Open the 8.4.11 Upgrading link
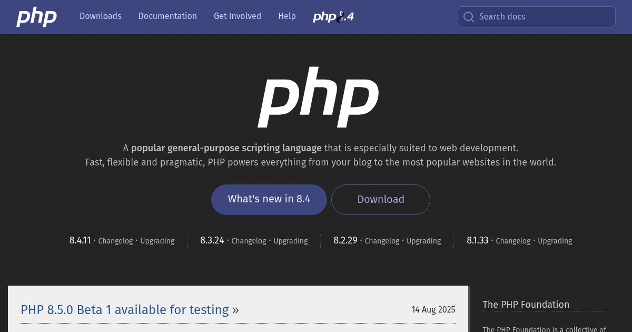 pos(157,241)
